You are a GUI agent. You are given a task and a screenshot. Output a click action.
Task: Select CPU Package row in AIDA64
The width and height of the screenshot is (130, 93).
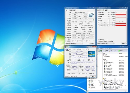(x=114, y=64)
